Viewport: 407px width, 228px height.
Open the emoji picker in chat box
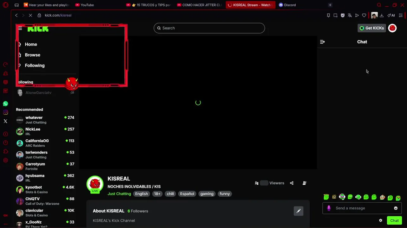396,208
